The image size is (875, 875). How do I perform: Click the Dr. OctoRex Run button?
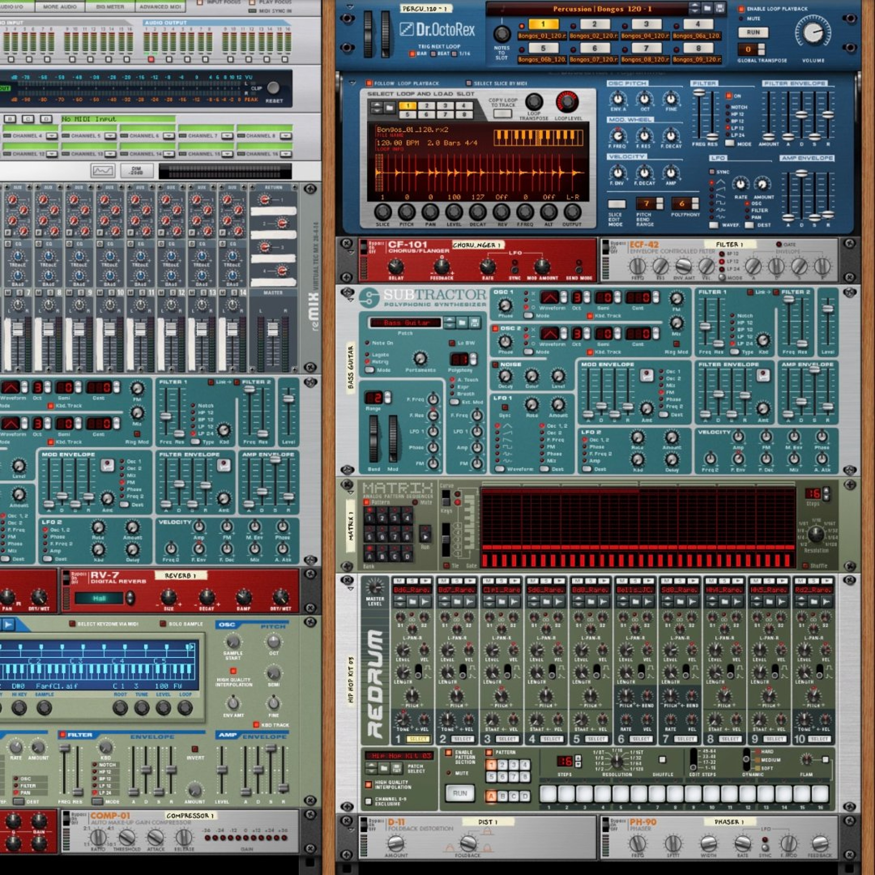(753, 33)
